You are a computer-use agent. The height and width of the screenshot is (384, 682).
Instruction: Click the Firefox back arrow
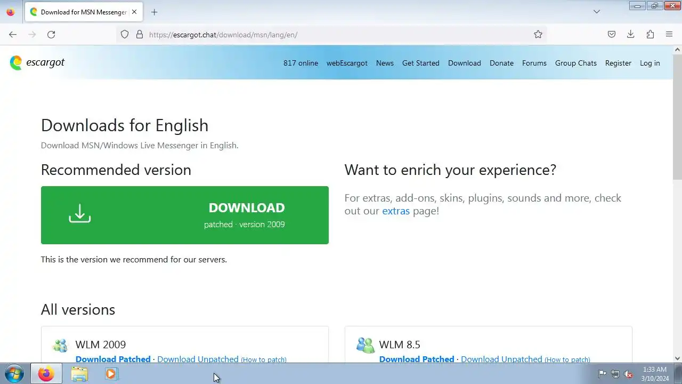tap(13, 35)
